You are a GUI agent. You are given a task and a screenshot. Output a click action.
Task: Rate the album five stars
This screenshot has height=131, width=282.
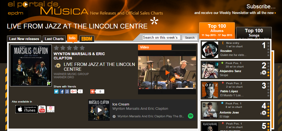82,48
